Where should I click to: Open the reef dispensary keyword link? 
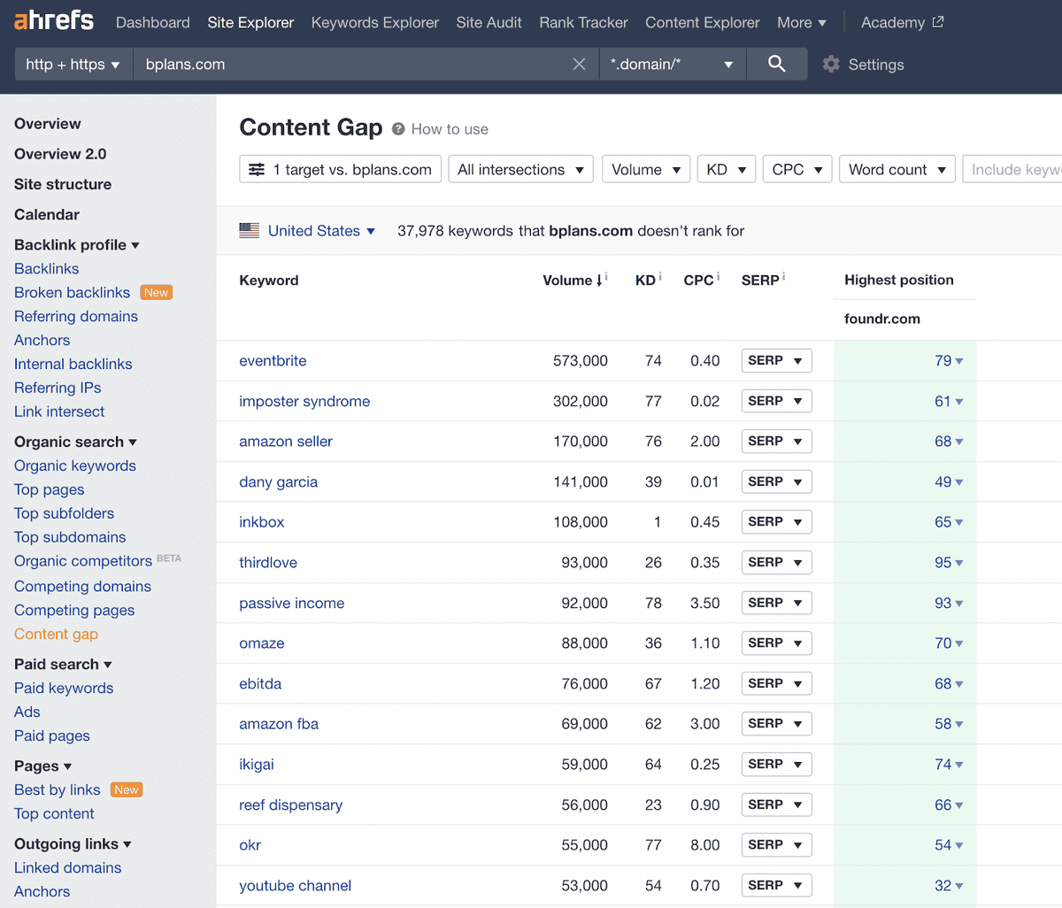(x=290, y=804)
